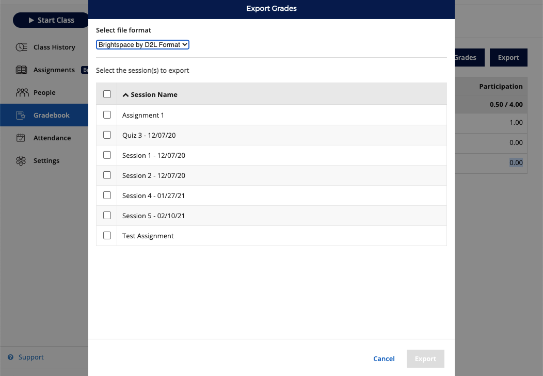Click the Assignments book icon
Screen dimensions: 543x376
(x=22, y=70)
